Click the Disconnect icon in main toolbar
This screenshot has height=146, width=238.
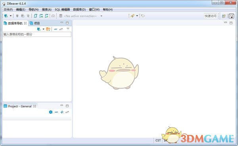pos(28,16)
